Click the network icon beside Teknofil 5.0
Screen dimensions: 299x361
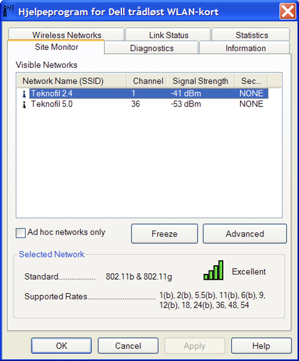24,104
